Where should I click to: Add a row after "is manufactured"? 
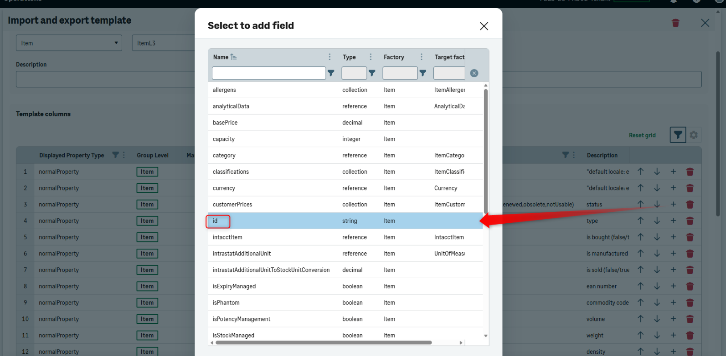pyautogui.click(x=673, y=253)
